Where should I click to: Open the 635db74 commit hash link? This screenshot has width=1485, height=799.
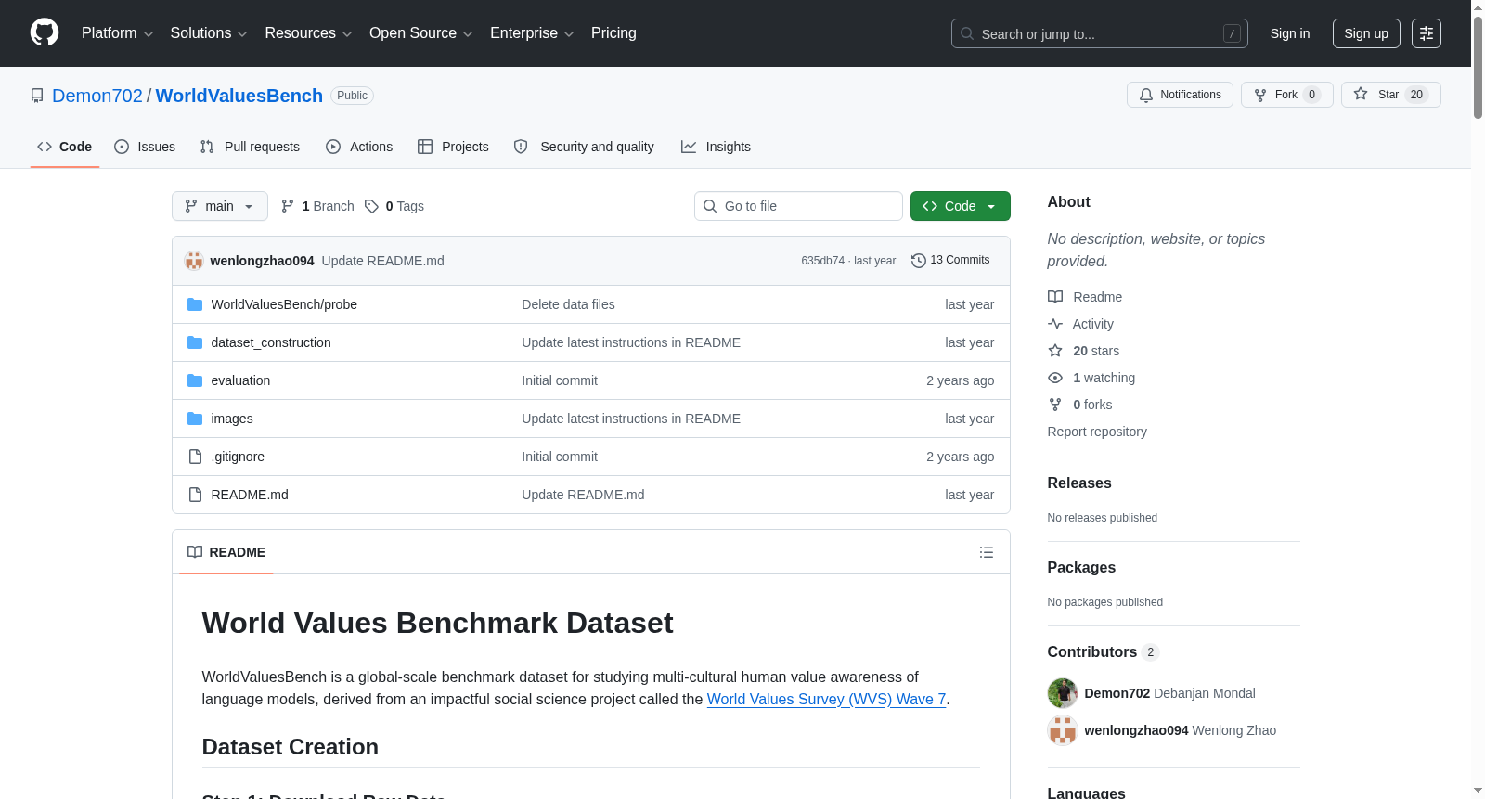point(823,261)
